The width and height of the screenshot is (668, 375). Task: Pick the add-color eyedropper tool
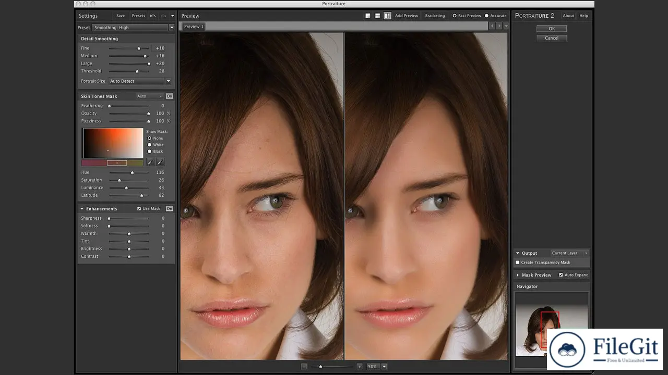150,162
